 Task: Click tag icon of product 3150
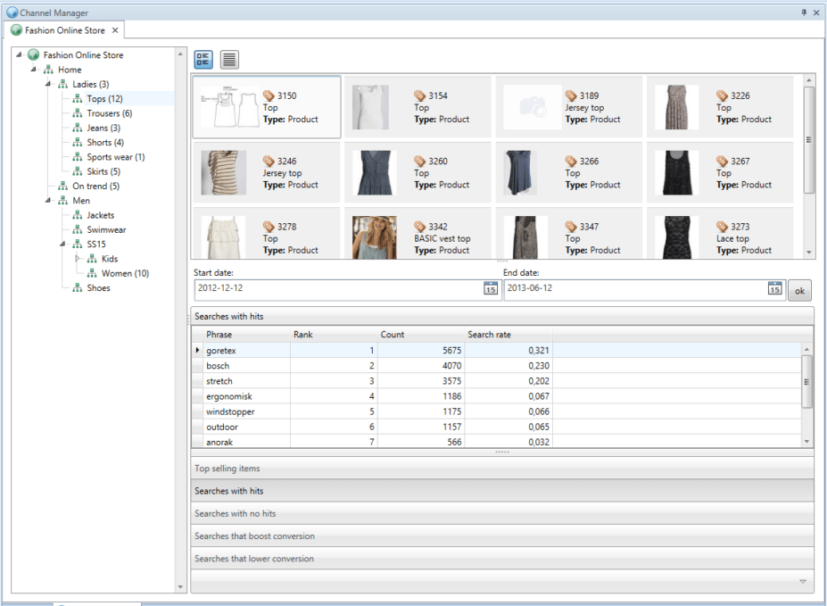pyautogui.click(x=269, y=95)
